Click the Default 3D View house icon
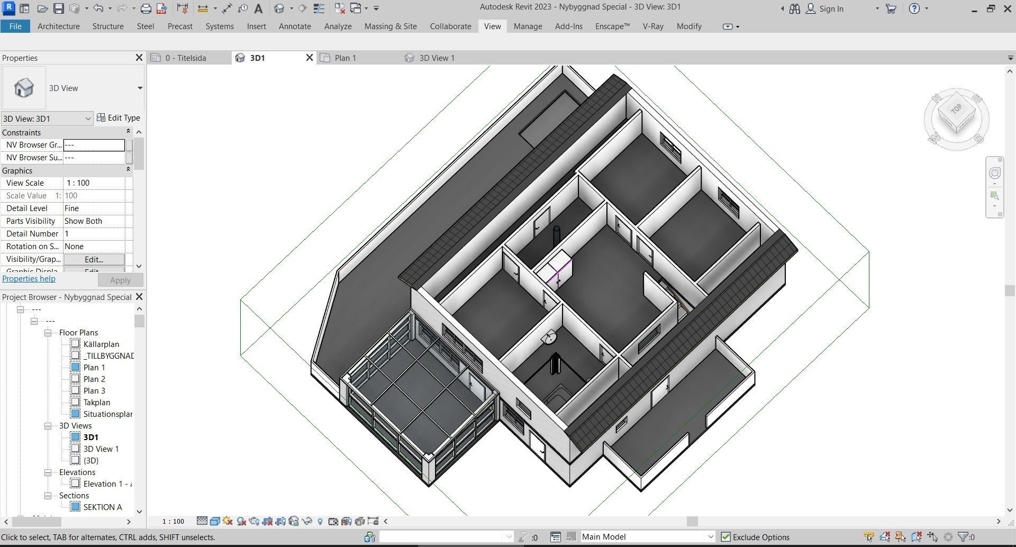 click(x=279, y=8)
